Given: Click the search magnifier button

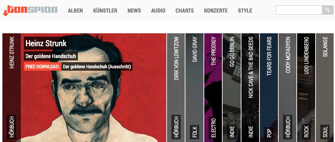Looking at the screenshot, I should pos(327,10).
